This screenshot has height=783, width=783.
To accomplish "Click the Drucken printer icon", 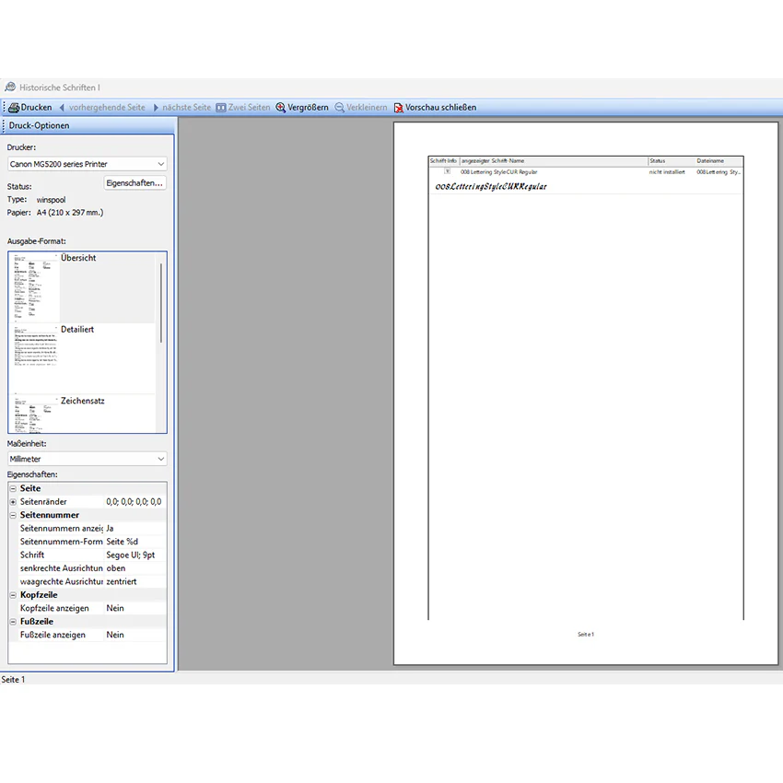I will coord(14,108).
